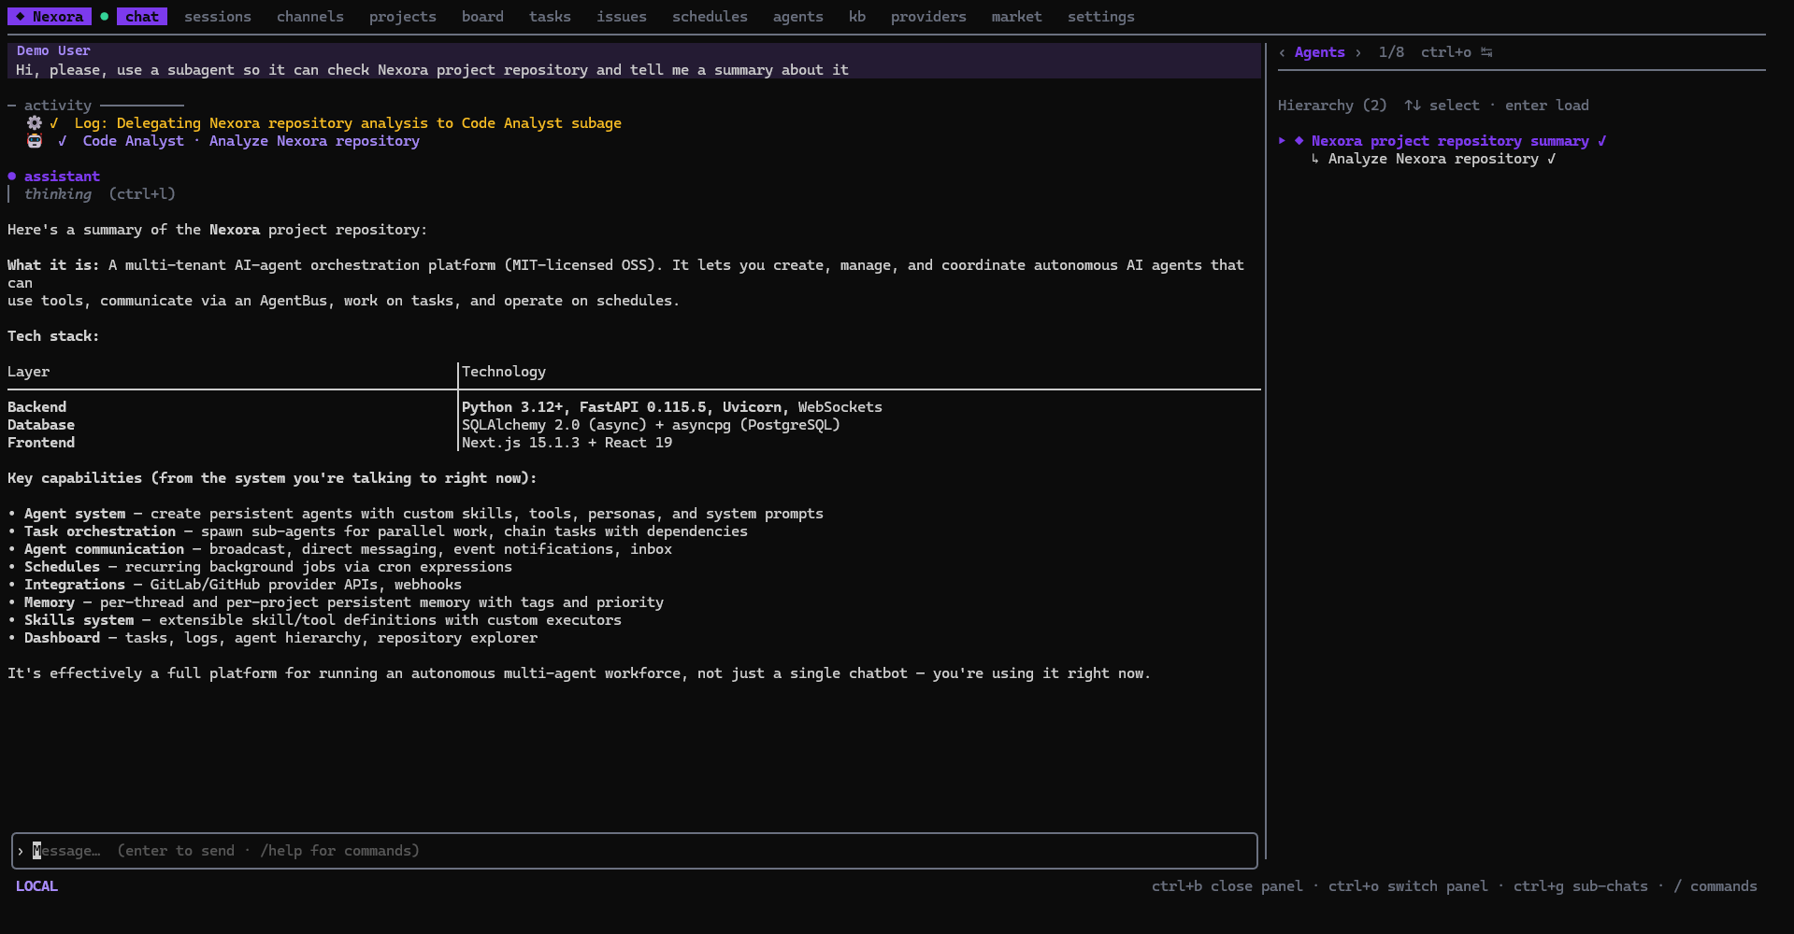1794x934 pixels.
Task: Click the Hierarchy (2) heading
Action: point(1332,106)
